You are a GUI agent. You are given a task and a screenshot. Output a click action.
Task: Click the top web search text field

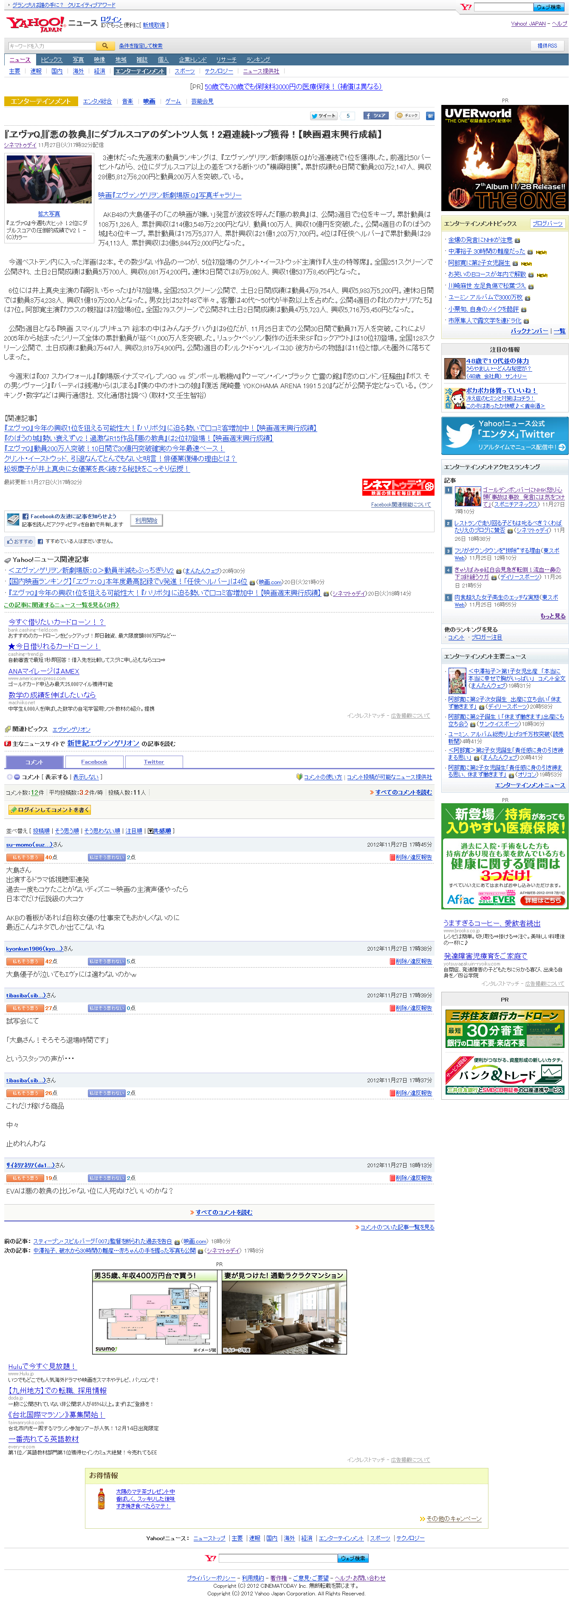point(503,7)
